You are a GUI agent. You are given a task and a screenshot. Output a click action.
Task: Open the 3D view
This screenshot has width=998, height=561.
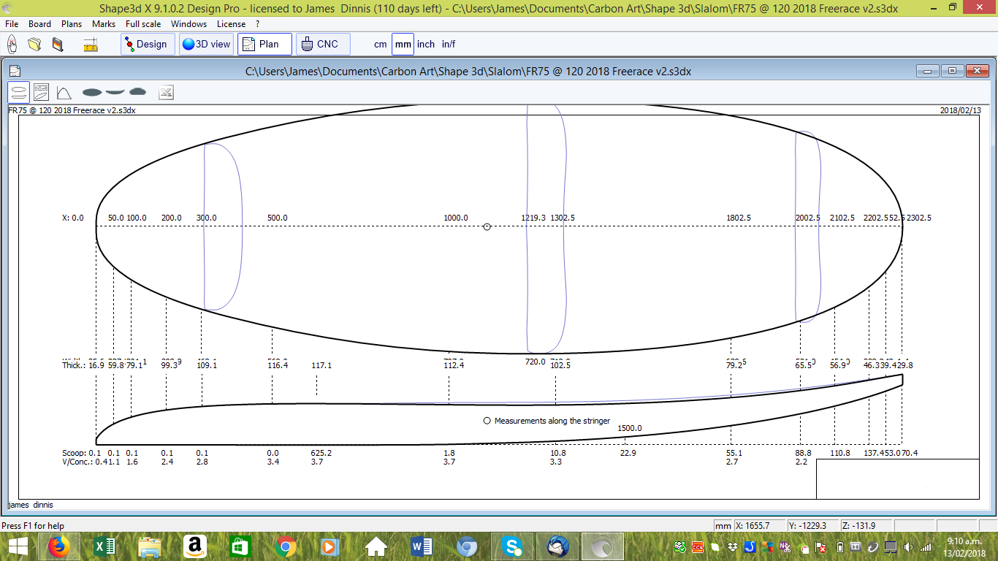tap(206, 45)
